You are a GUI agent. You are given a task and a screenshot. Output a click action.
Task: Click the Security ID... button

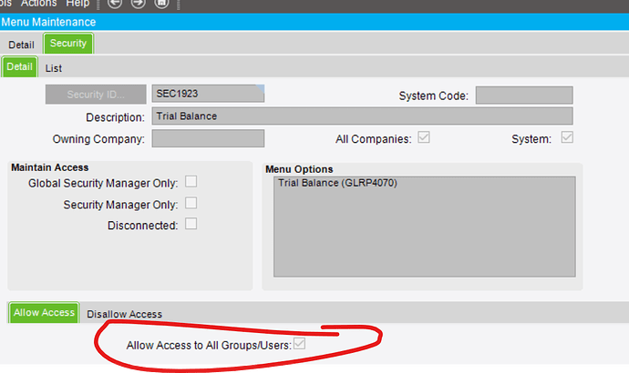[x=96, y=95]
